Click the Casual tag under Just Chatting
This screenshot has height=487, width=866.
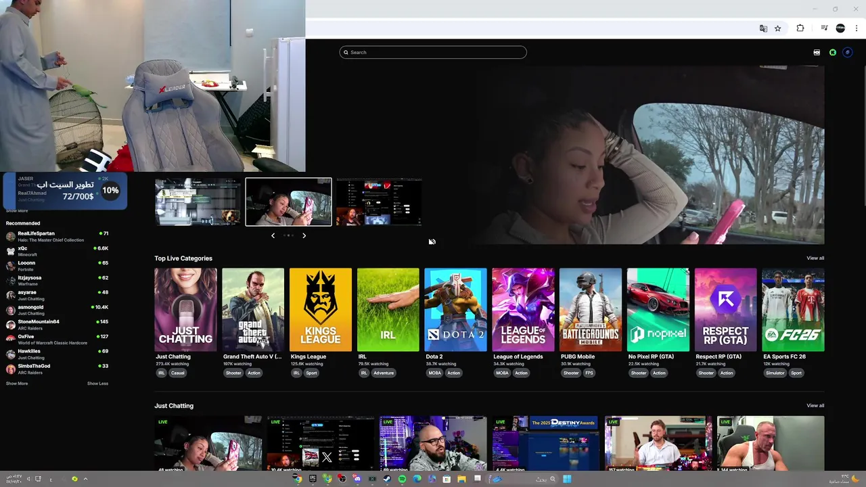(178, 373)
